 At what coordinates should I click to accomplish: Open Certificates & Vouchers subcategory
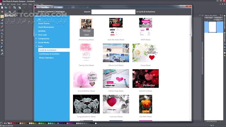[x=49, y=54]
